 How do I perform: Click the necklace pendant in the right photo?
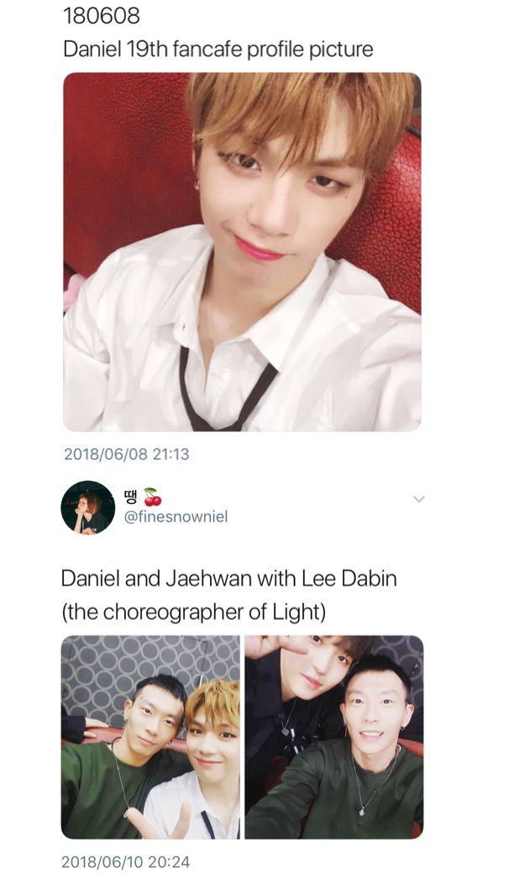(361, 812)
